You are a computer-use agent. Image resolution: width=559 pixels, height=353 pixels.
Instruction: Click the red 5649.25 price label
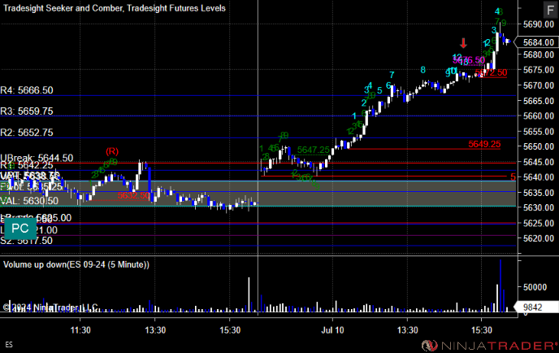484,144
